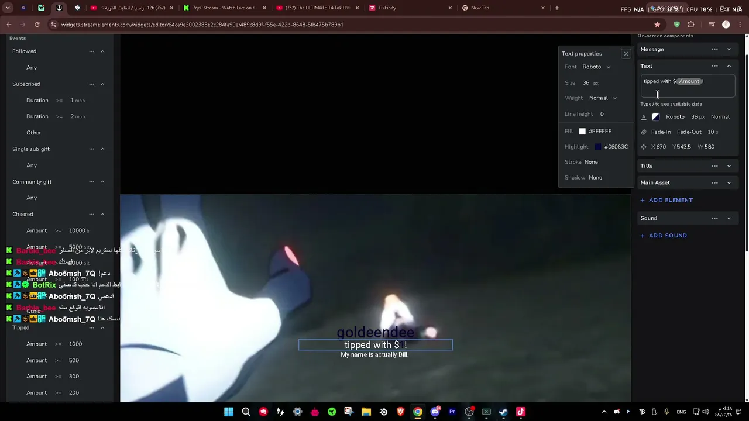
Task: Expand the Sound component
Action: pyautogui.click(x=729, y=218)
